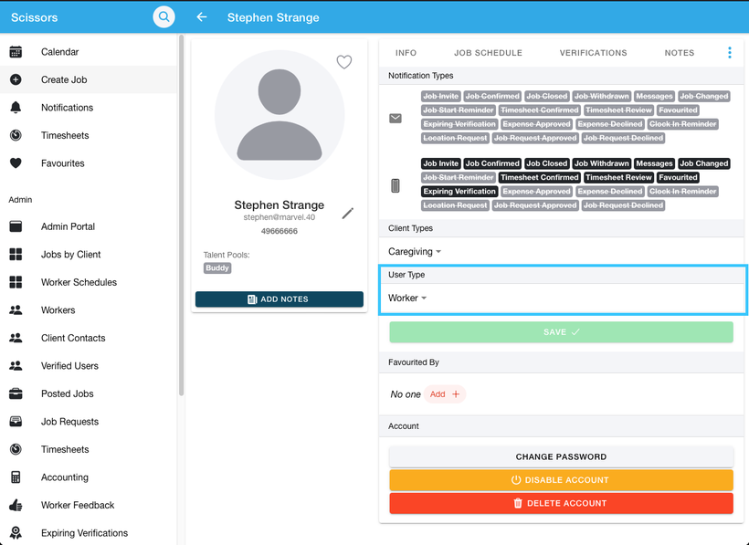
Task: Click the Job Requests inbox icon
Action: 16,422
